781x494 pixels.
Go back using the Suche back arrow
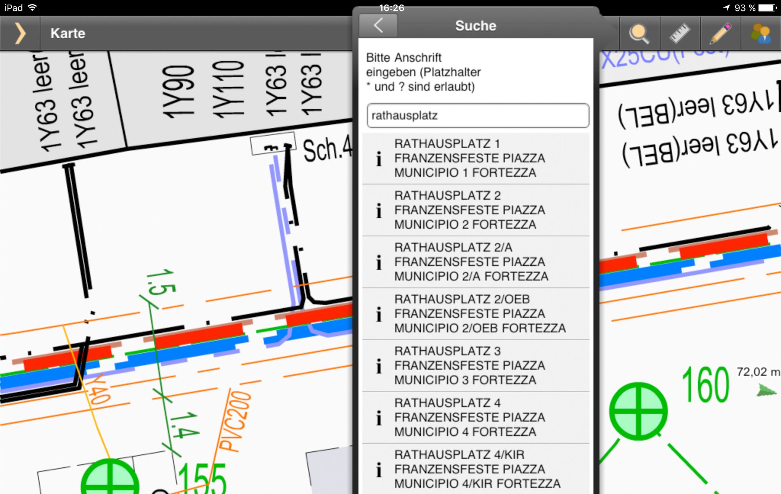click(378, 26)
